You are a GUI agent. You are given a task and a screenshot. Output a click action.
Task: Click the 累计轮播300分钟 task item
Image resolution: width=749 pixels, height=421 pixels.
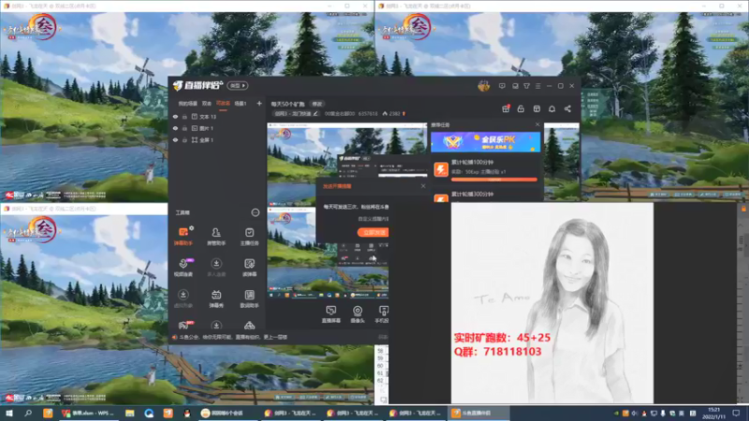[486, 195]
